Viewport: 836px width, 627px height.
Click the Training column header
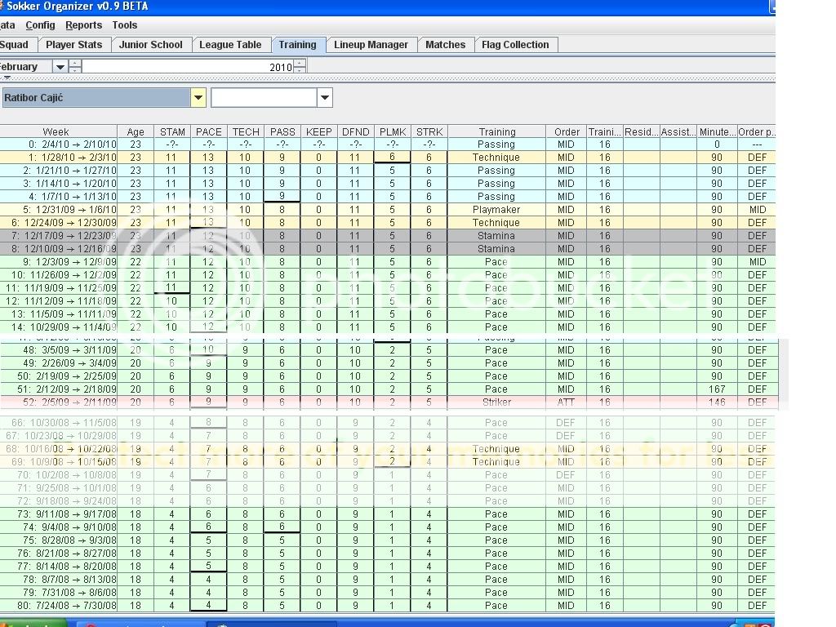point(496,131)
